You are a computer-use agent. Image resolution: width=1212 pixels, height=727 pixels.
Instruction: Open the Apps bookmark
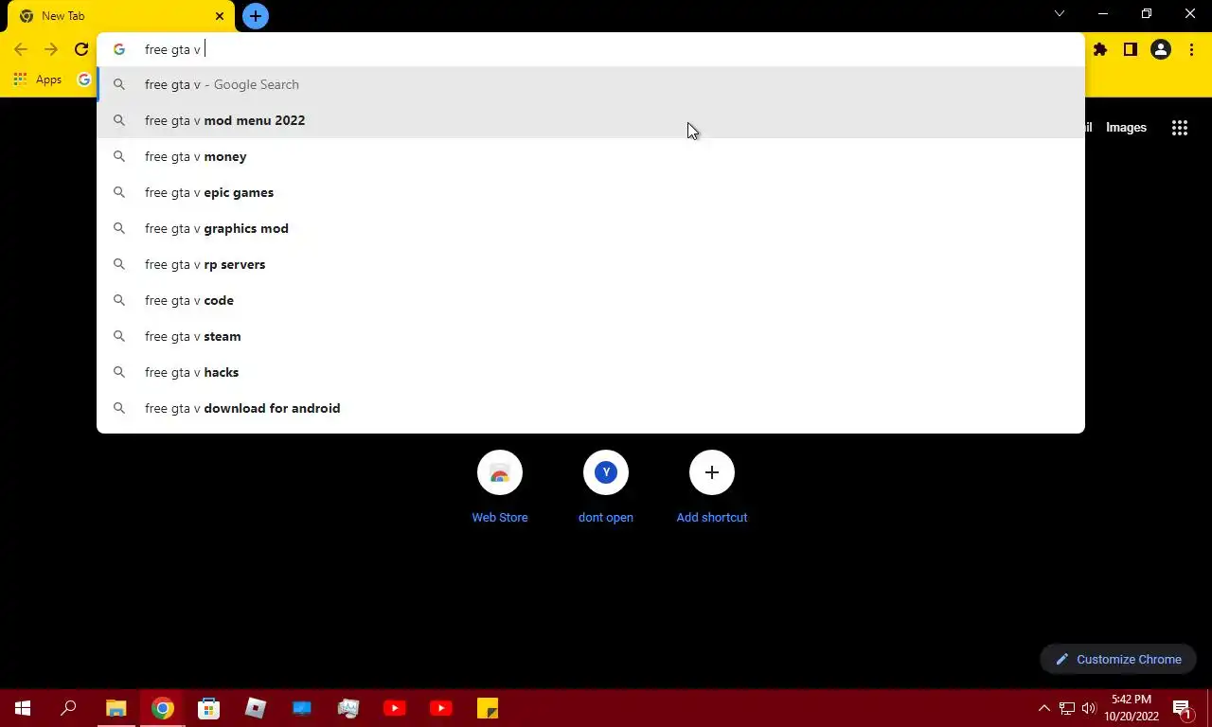click(x=38, y=80)
